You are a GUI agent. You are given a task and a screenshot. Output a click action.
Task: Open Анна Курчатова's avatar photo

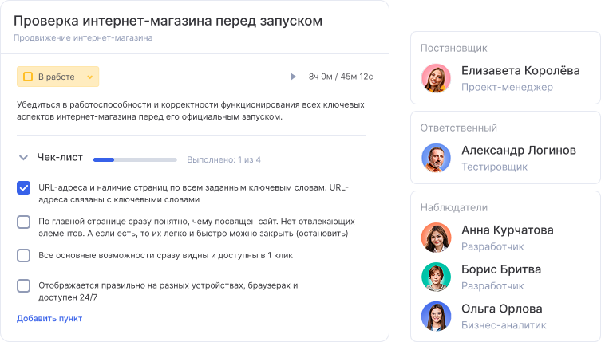click(x=437, y=237)
